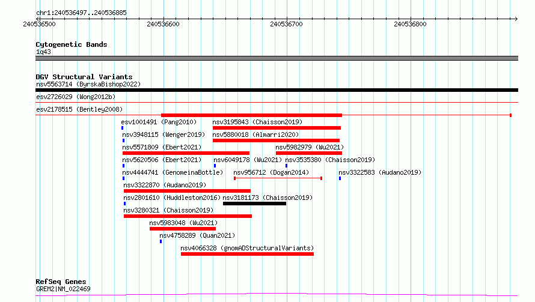
Task: Select nsv3535380 (Chaisson2019) label
Action: pos(330,160)
